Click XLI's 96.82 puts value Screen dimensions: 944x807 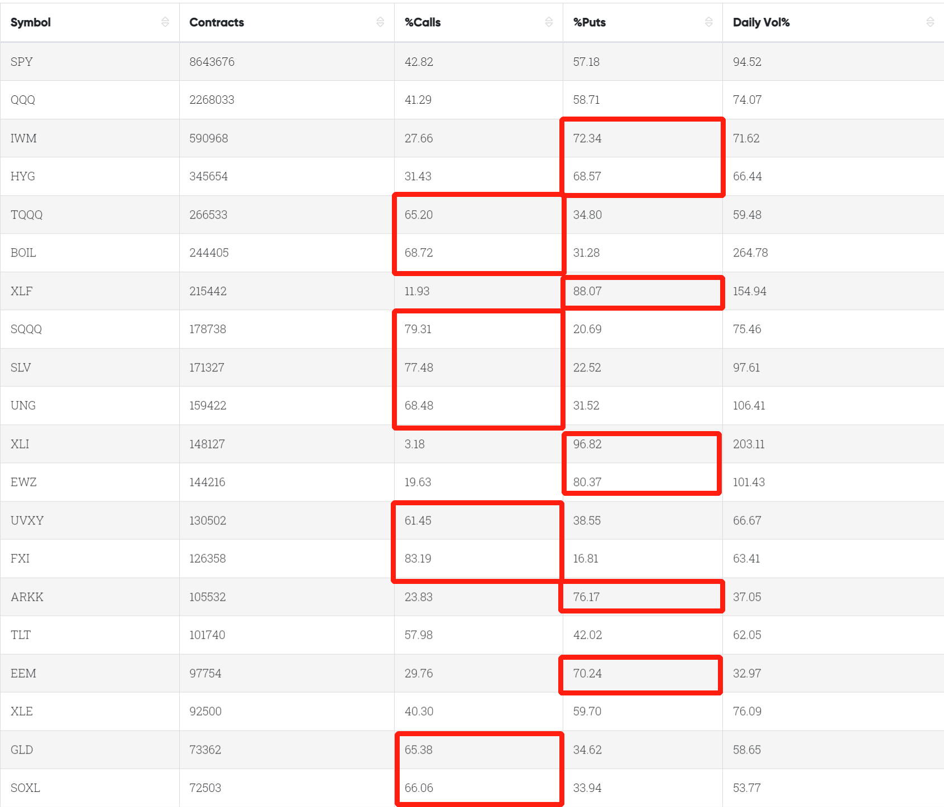tap(587, 444)
